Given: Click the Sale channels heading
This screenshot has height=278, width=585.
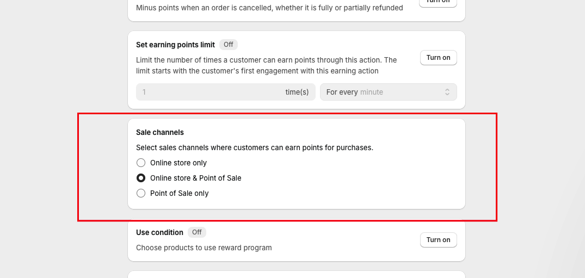Looking at the screenshot, I should pos(160,132).
